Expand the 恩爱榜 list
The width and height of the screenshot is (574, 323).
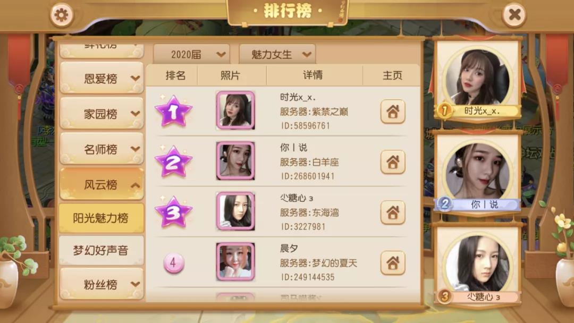click(102, 78)
